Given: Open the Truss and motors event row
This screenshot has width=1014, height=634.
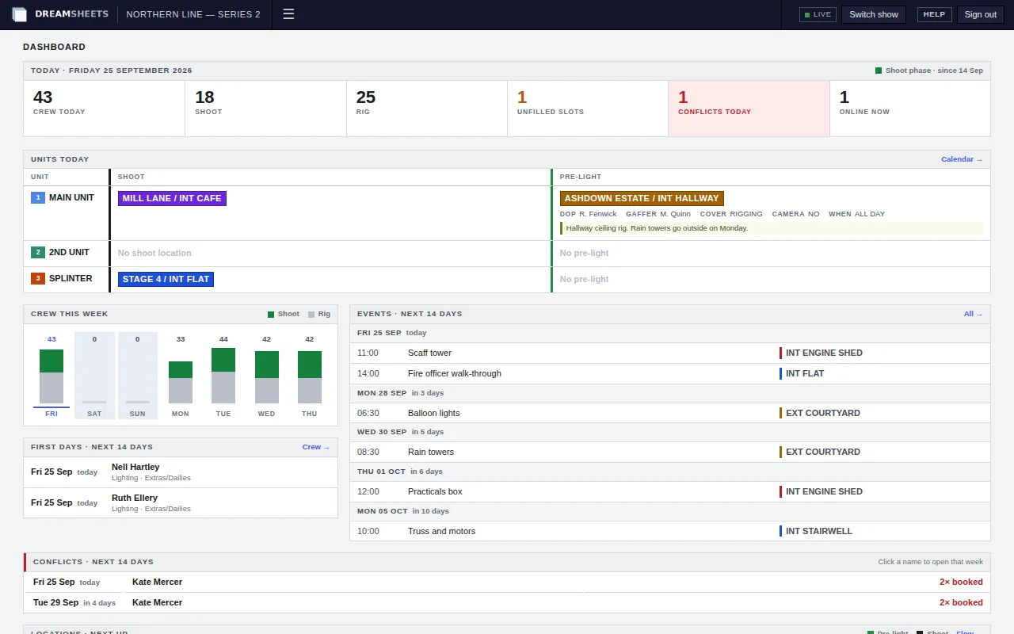Looking at the screenshot, I should (x=670, y=531).
